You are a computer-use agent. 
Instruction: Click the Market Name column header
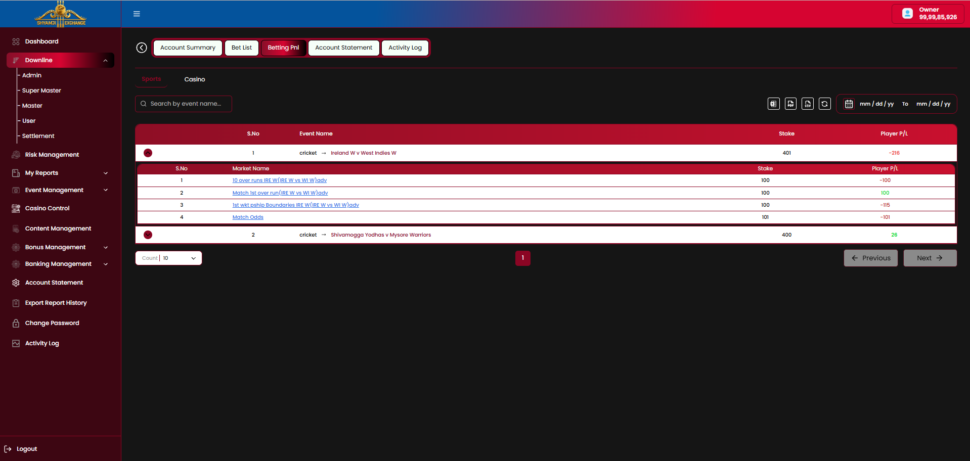point(251,168)
